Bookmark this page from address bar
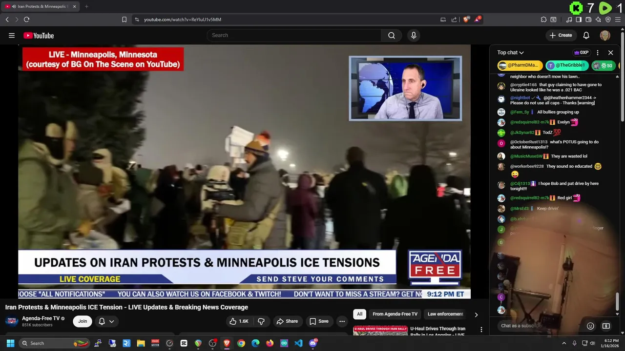Viewport: 625px width, 351px height. (124, 19)
